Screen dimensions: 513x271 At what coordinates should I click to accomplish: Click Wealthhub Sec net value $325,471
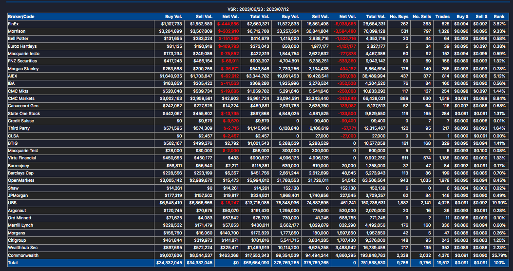tap(229, 248)
